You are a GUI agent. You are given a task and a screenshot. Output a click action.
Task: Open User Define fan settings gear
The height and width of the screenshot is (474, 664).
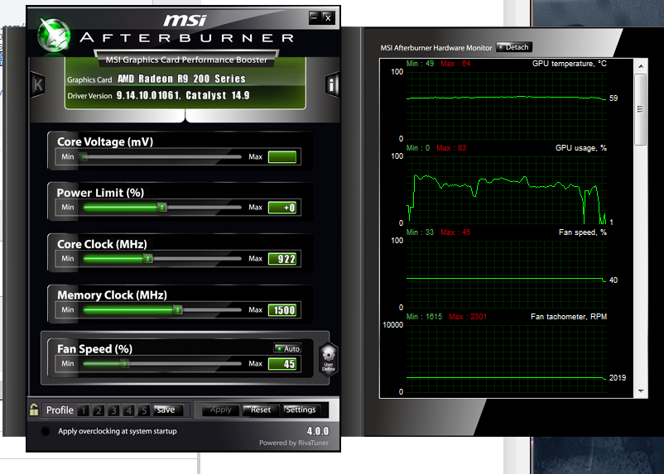click(328, 359)
